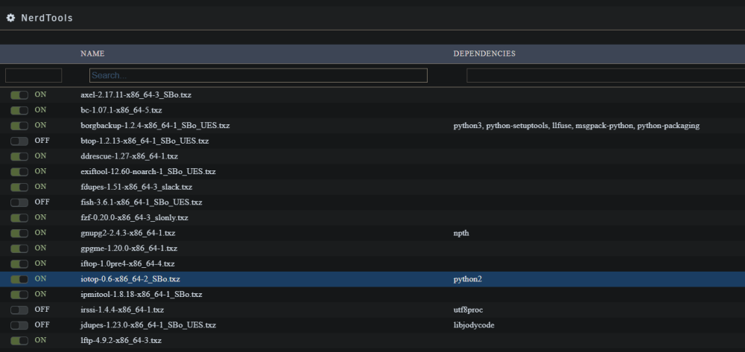Disable fdupes-1.51 package switch
Viewport: 745px width, 352px height.
coord(19,188)
